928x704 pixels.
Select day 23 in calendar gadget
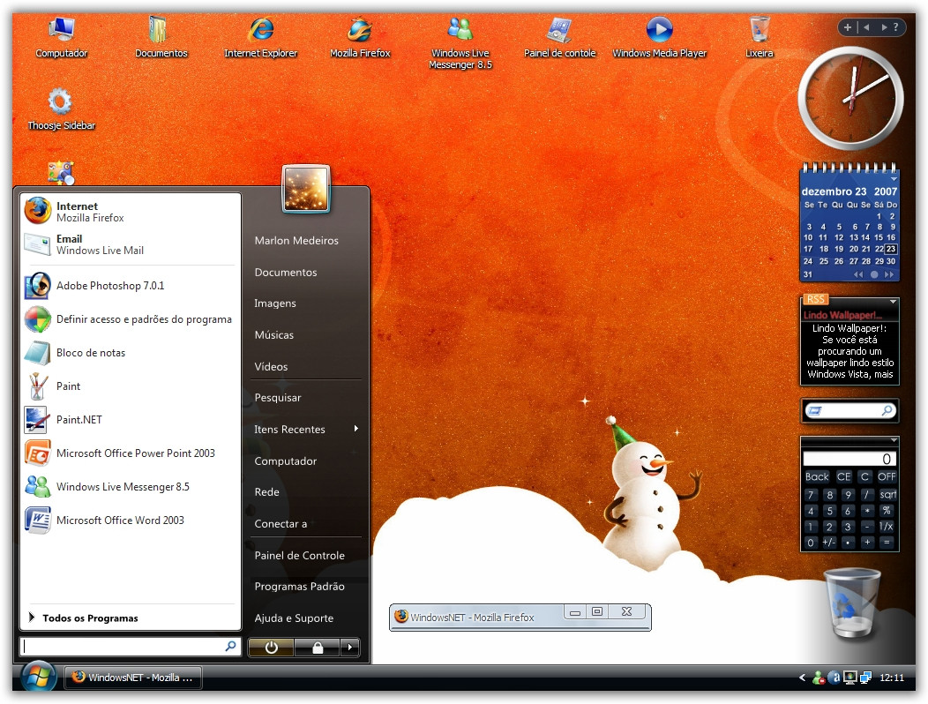pyautogui.click(x=891, y=249)
